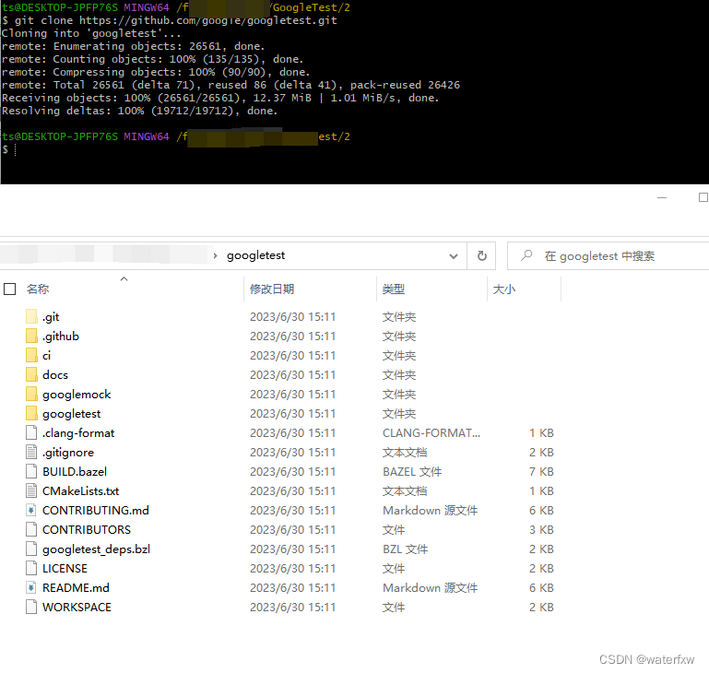Select the docs folder name

coord(55,375)
